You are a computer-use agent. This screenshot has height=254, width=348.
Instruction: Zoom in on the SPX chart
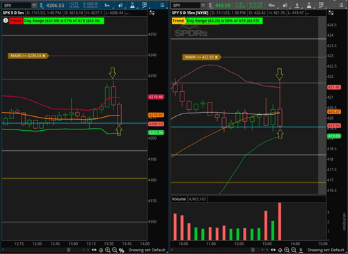pyautogui.click(x=108, y=250)
